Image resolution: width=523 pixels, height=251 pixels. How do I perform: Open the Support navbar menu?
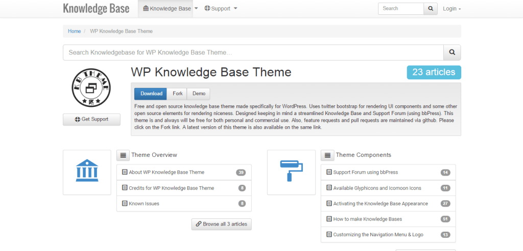click(217, 9)
